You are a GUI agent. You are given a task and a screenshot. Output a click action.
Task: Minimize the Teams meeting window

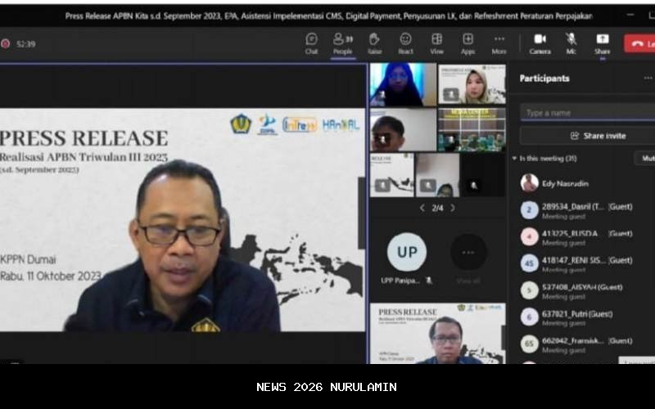(630, 15)
